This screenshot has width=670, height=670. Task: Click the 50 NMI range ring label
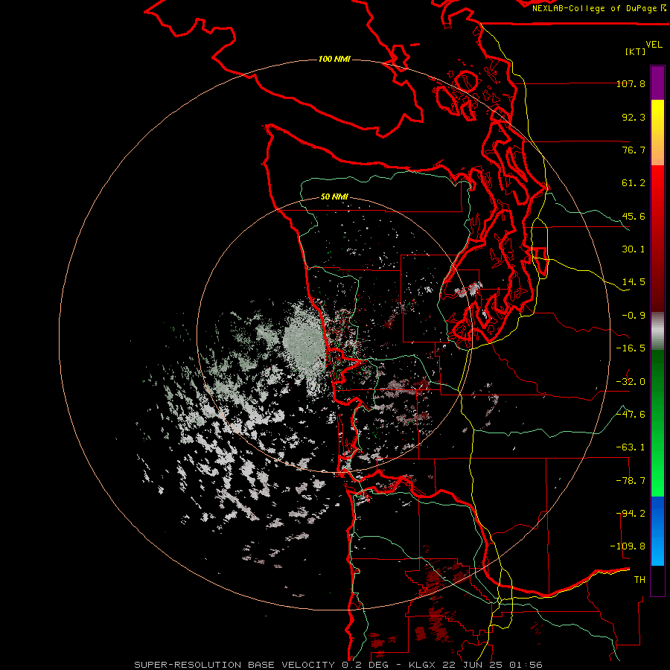pos(334,197)
